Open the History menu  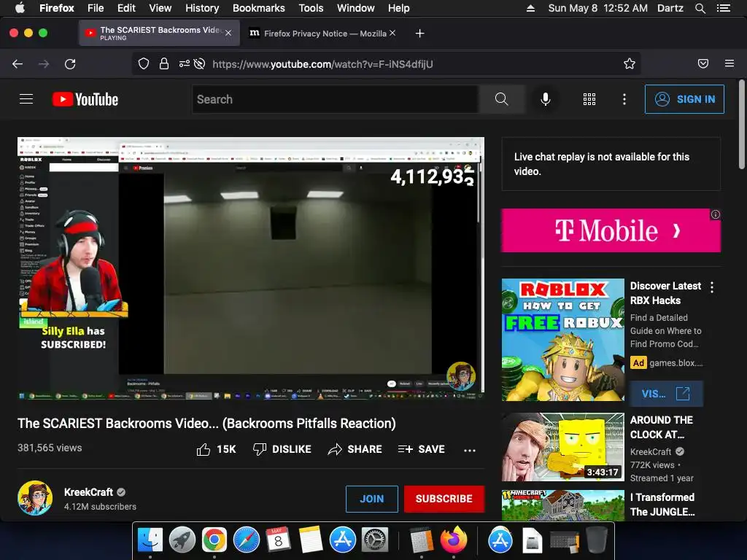click(x=202, y=8)
